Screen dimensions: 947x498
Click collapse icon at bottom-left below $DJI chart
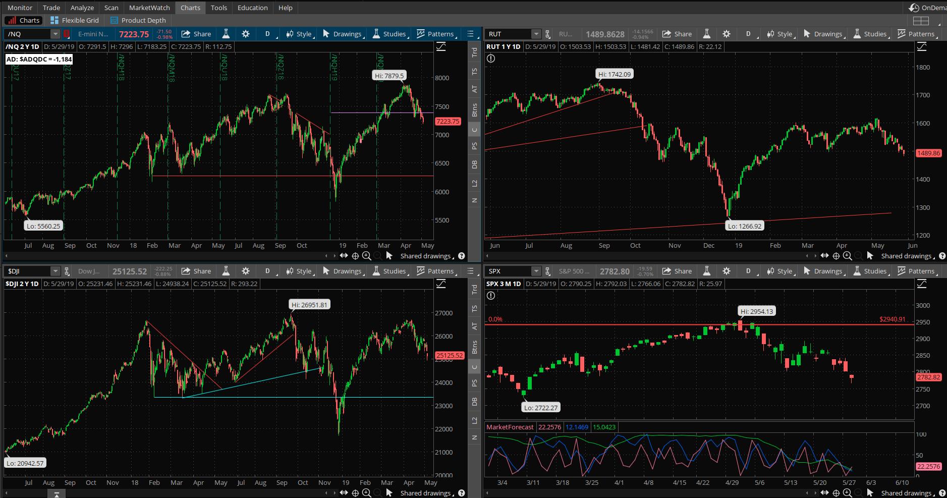[x=57, y=494]
